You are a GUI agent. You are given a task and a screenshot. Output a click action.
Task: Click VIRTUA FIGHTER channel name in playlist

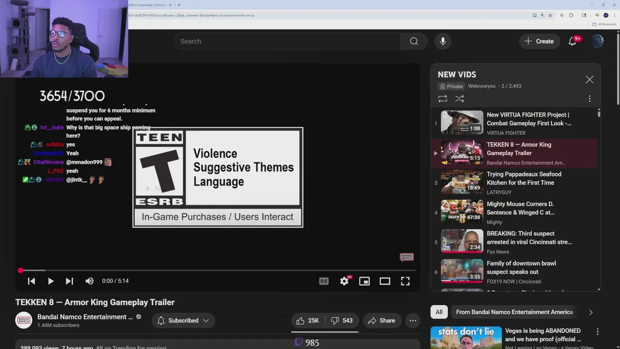(x=506, y=133)
